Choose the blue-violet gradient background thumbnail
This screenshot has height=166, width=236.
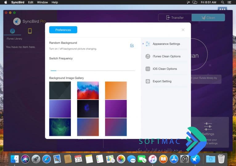(60, 109)
